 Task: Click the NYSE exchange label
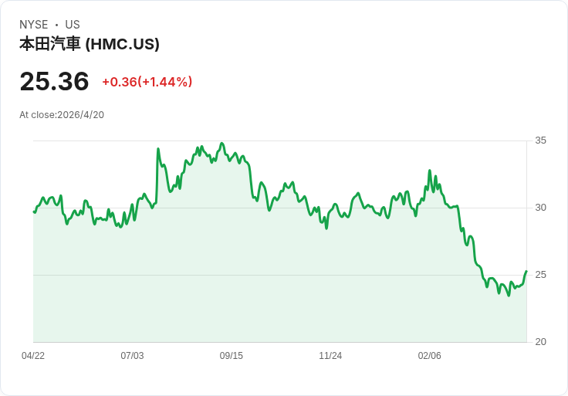[34, 25]
